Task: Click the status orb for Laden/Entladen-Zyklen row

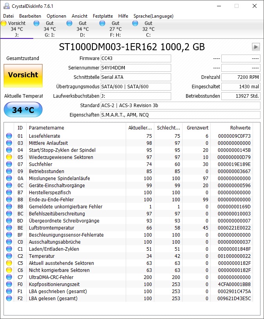Action: coord(9,249)
